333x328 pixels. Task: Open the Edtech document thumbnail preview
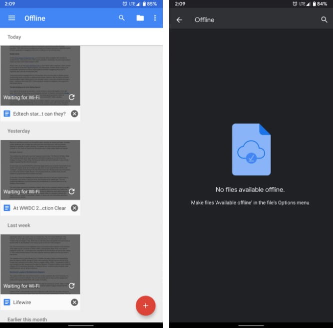(40, 75)
